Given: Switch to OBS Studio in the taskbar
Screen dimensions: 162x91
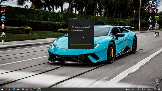Looking at the screenshot, I should tap(35, 89).
